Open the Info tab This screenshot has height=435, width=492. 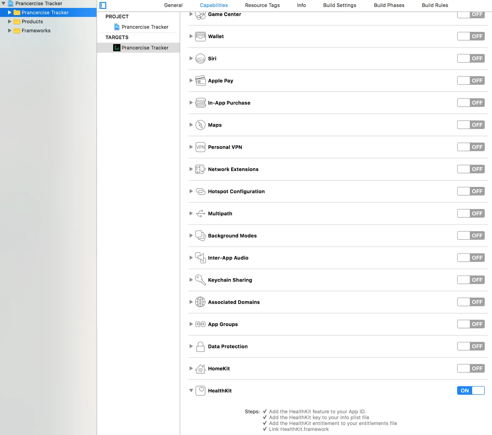[301, 5]
